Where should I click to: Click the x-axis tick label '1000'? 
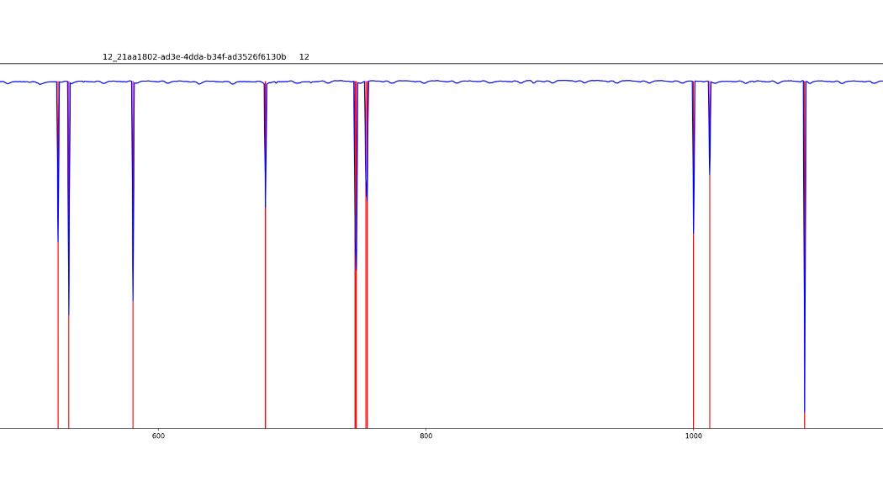pyautogui.click(x=693, y=436)
